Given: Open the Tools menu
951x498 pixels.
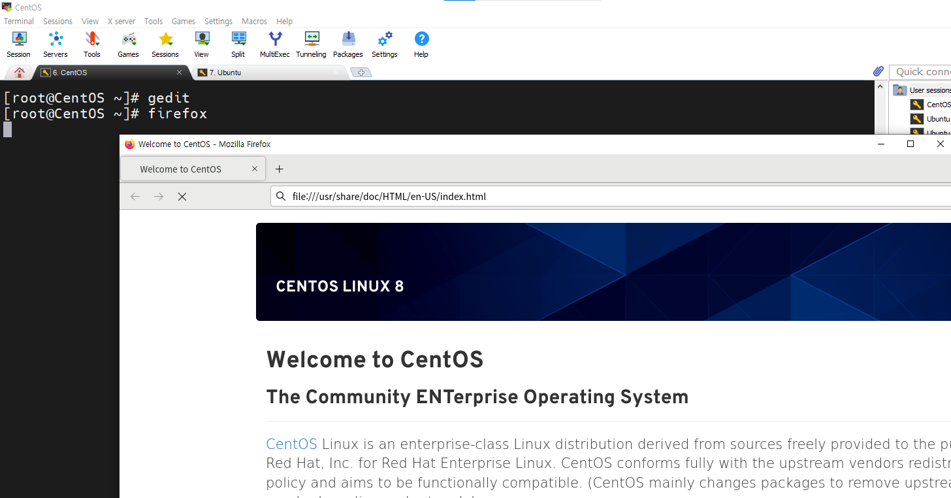Looking at the screenshot, I should click(153, 21).
